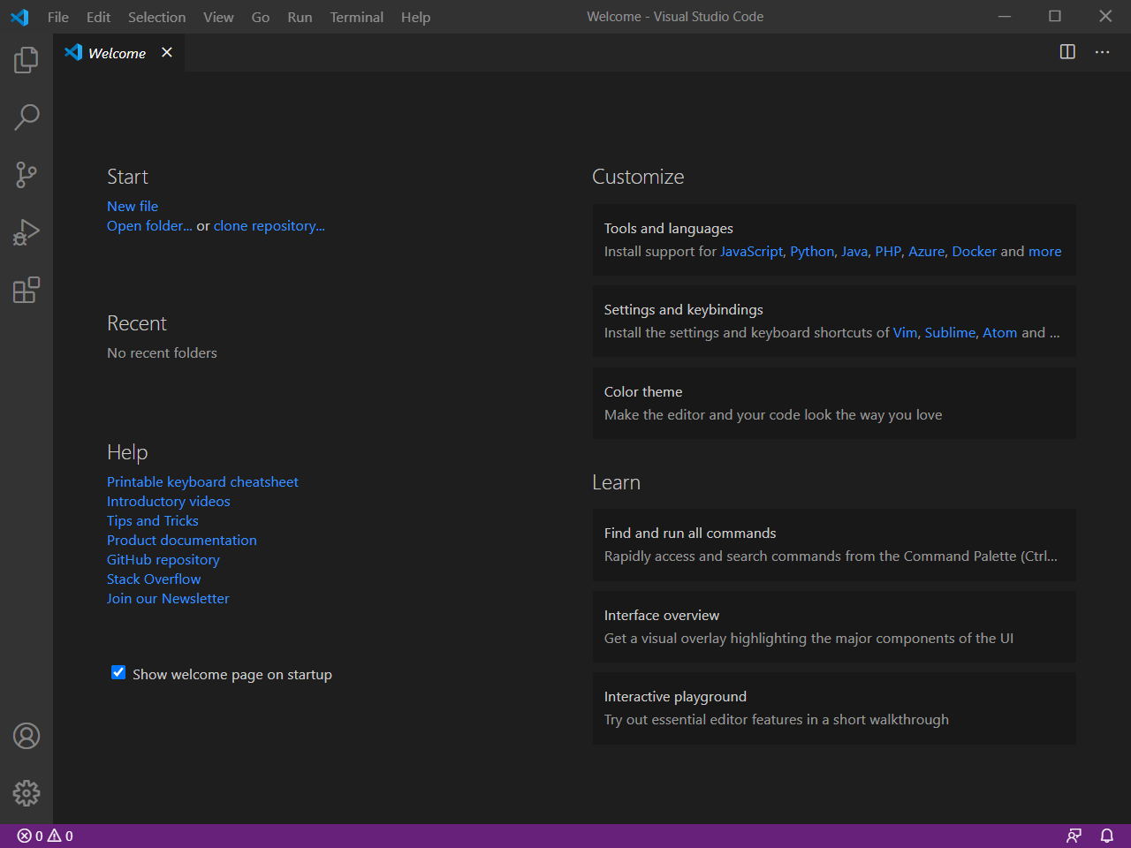This screenshot has width=1131, height=848.
Task: Open the Interactive playground walkthrough
Action: [x=833, y=708]
